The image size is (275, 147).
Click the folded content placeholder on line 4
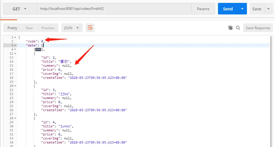pos(38,49)
